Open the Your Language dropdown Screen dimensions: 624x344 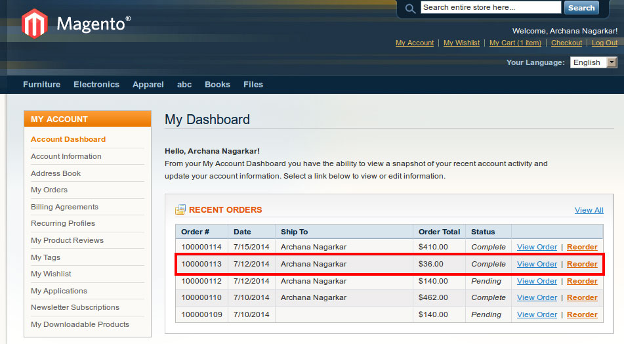(593, 62)
